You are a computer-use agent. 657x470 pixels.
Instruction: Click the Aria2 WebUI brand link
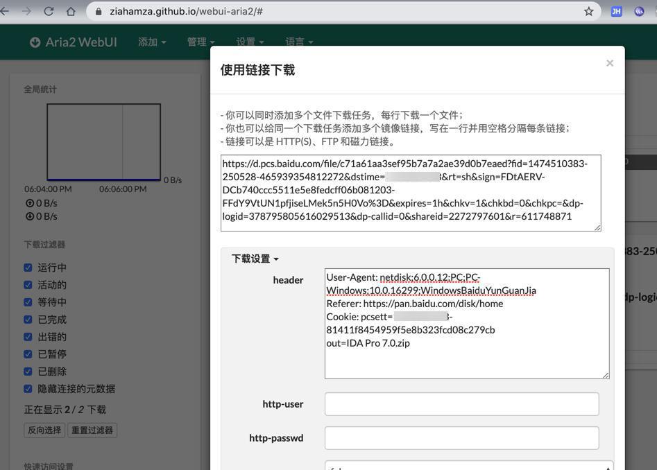pos(74,42)
